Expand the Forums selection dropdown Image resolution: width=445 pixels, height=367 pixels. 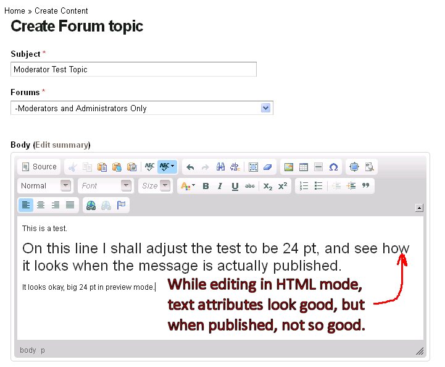coord(265,108)
